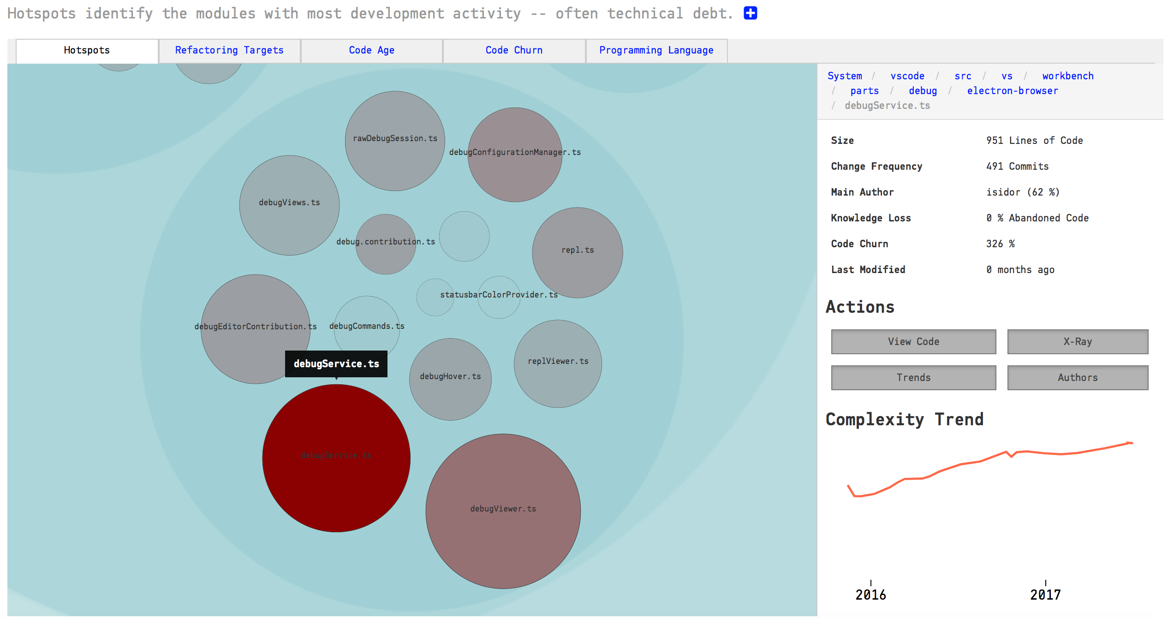1168x619 pixels.
Task: Select the debugEditorContribution.ts circle
Action: tap(256, 329)
